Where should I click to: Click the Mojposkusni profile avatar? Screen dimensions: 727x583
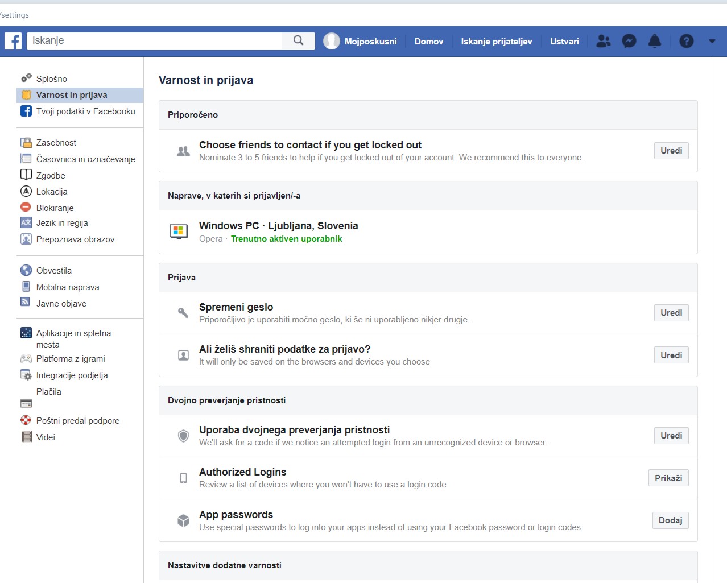tap(332, 41)
